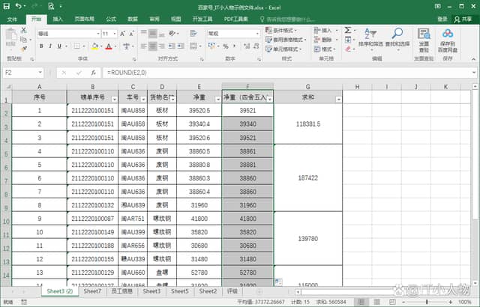Open filter dropdown on 求和 column
480x307 pixels.
point(337,99)
